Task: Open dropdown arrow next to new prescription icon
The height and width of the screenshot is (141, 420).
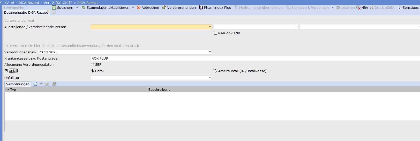Action: coord(41,84)
